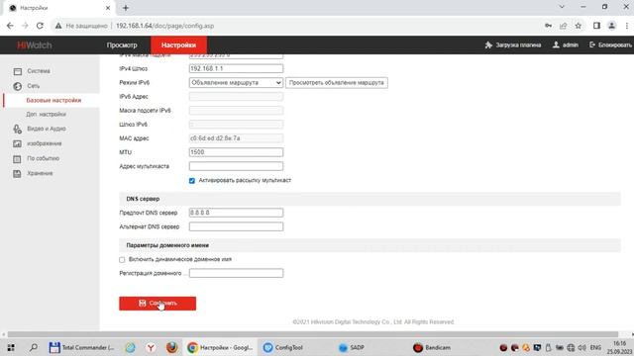
Task: Click the Блокировать logout link
Action: (610, 44)
